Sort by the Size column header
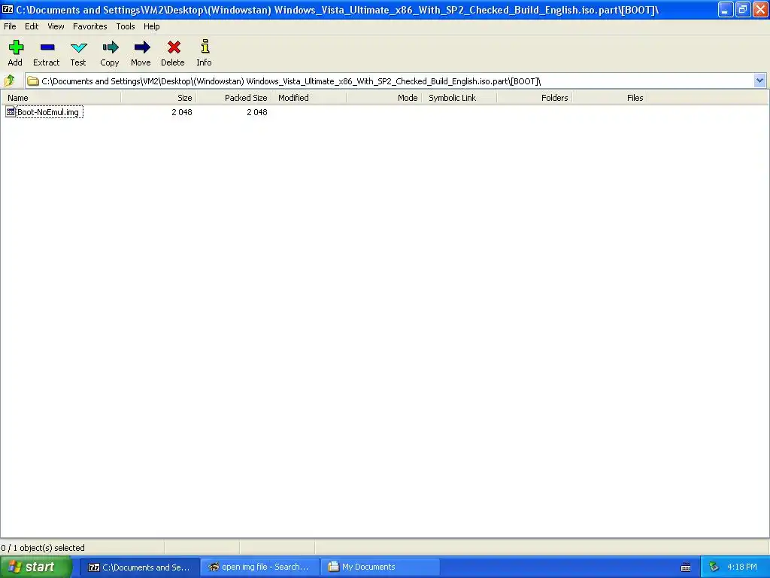The width and height of the screenshot is (770, 578). pyautogui.click(x=158, y=98)
